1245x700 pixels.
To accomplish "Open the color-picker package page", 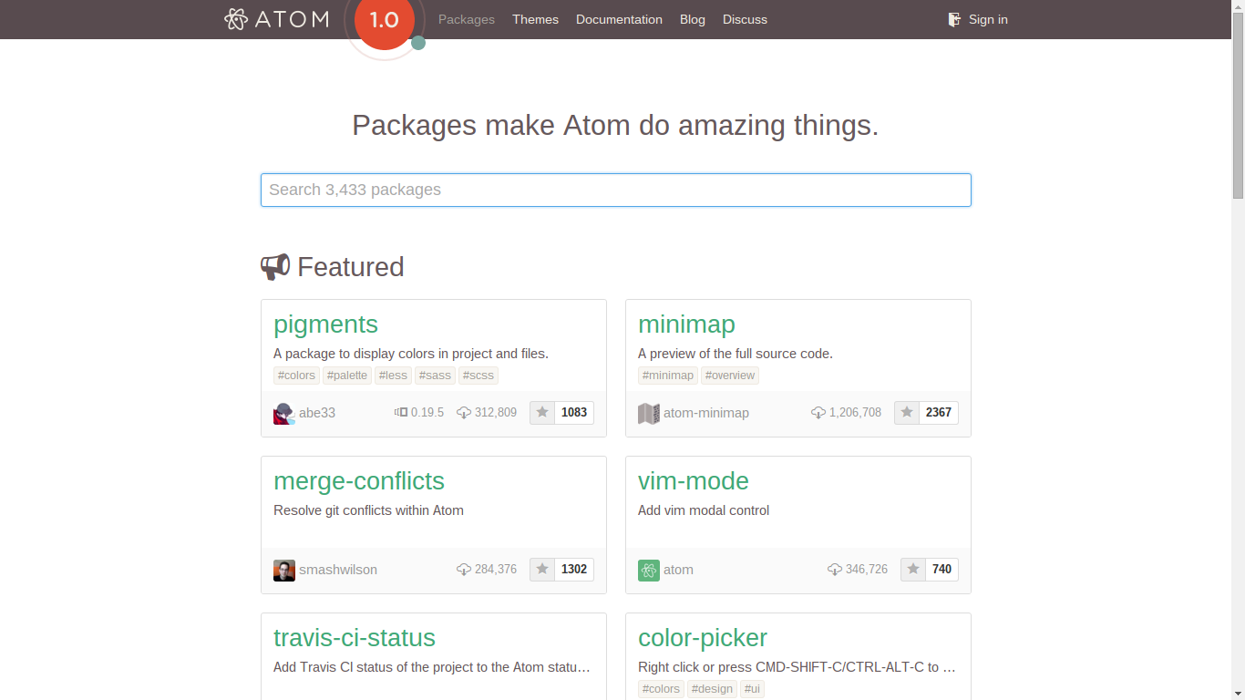I will [x=703, y=638].
